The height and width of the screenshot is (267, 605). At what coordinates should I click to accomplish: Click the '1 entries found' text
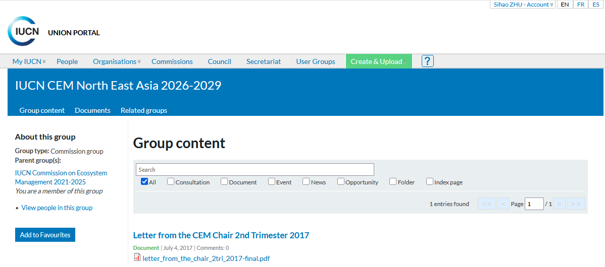[x=449, y=204]
